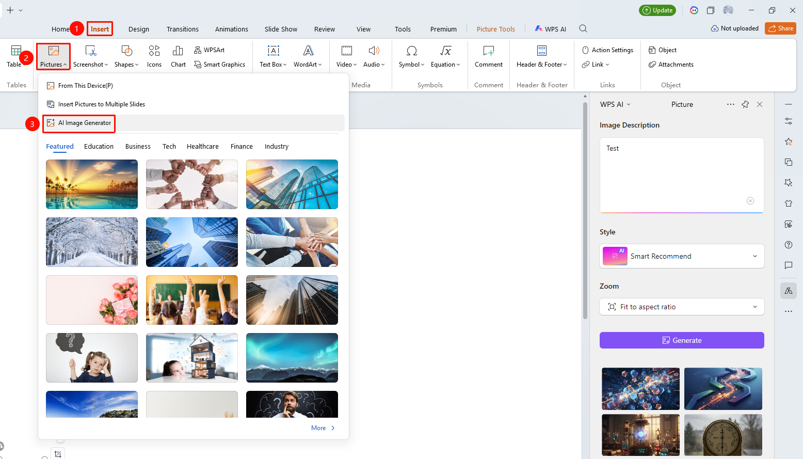803x459 pixels.
Task: Open the Transitions tab
Action: coord(183,29)
